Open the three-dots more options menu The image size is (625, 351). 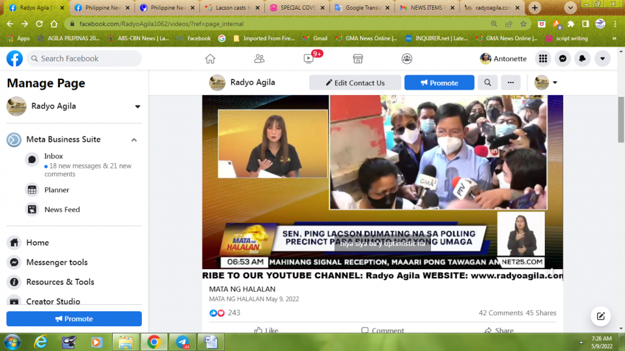point(511,83)
